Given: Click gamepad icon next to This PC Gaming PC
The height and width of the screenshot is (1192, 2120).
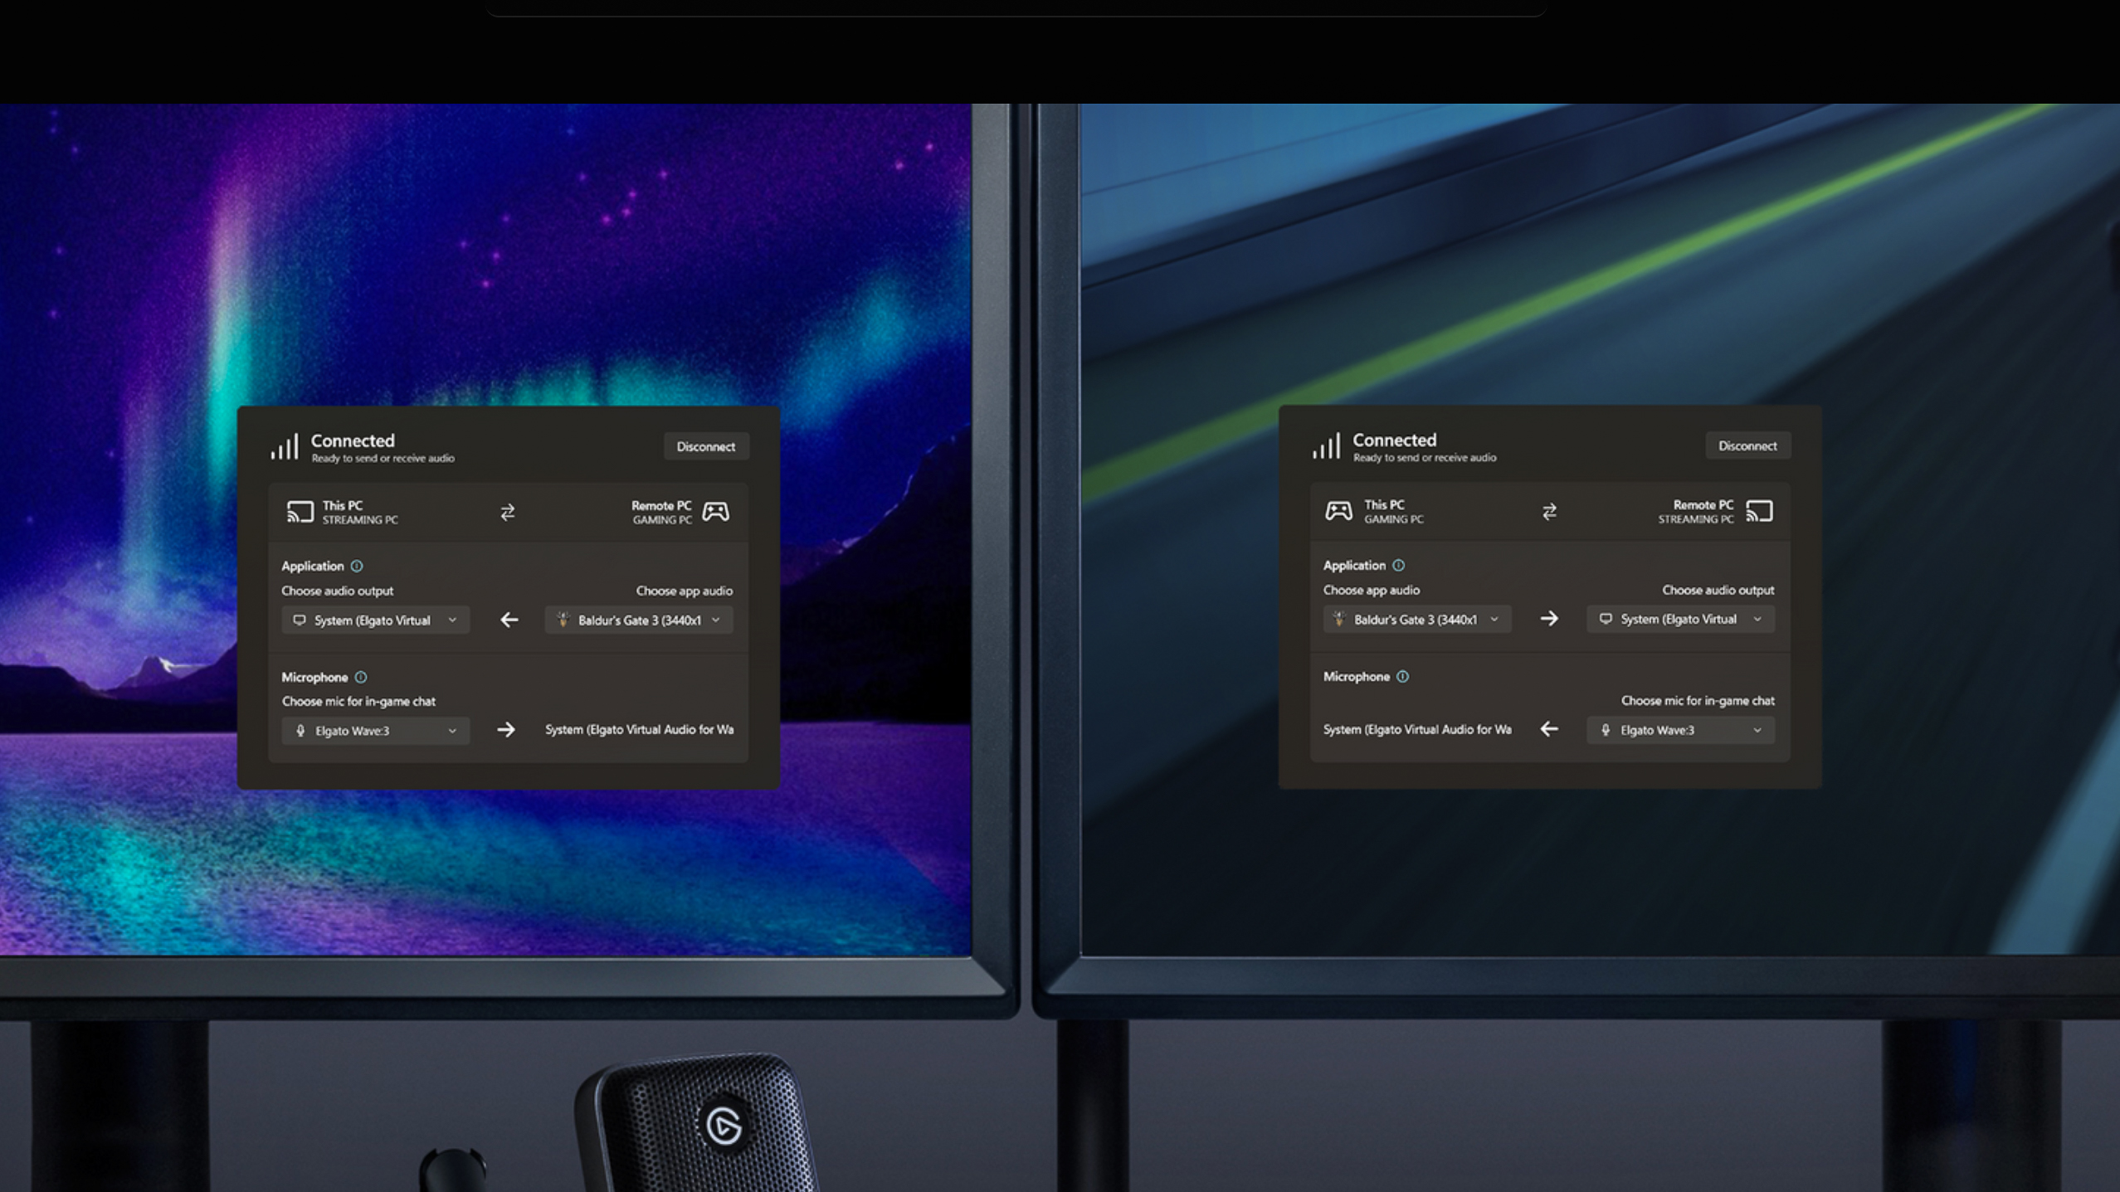Looking at the screenshot, I should pos(1338,511).
